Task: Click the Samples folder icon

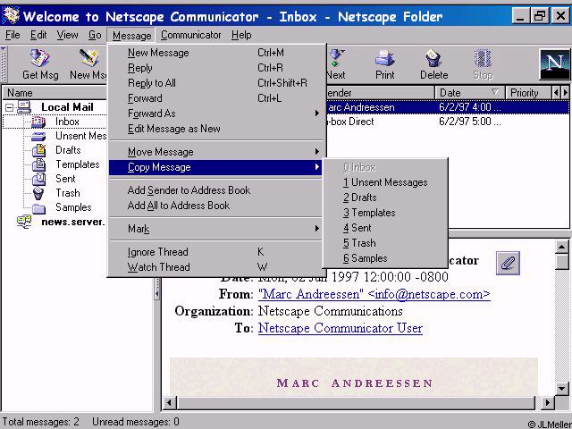Action: coord(38,208)
